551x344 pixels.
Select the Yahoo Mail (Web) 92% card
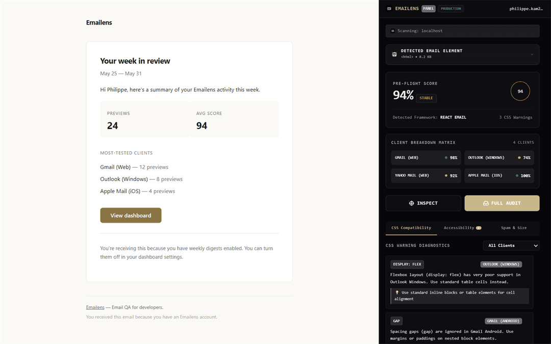(426, 175)
